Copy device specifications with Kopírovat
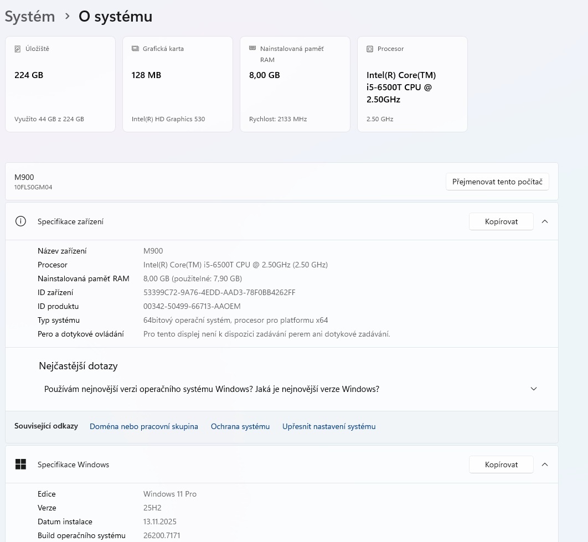The height and width of the screenshot is (542, 588). click(x=501, y=221)
